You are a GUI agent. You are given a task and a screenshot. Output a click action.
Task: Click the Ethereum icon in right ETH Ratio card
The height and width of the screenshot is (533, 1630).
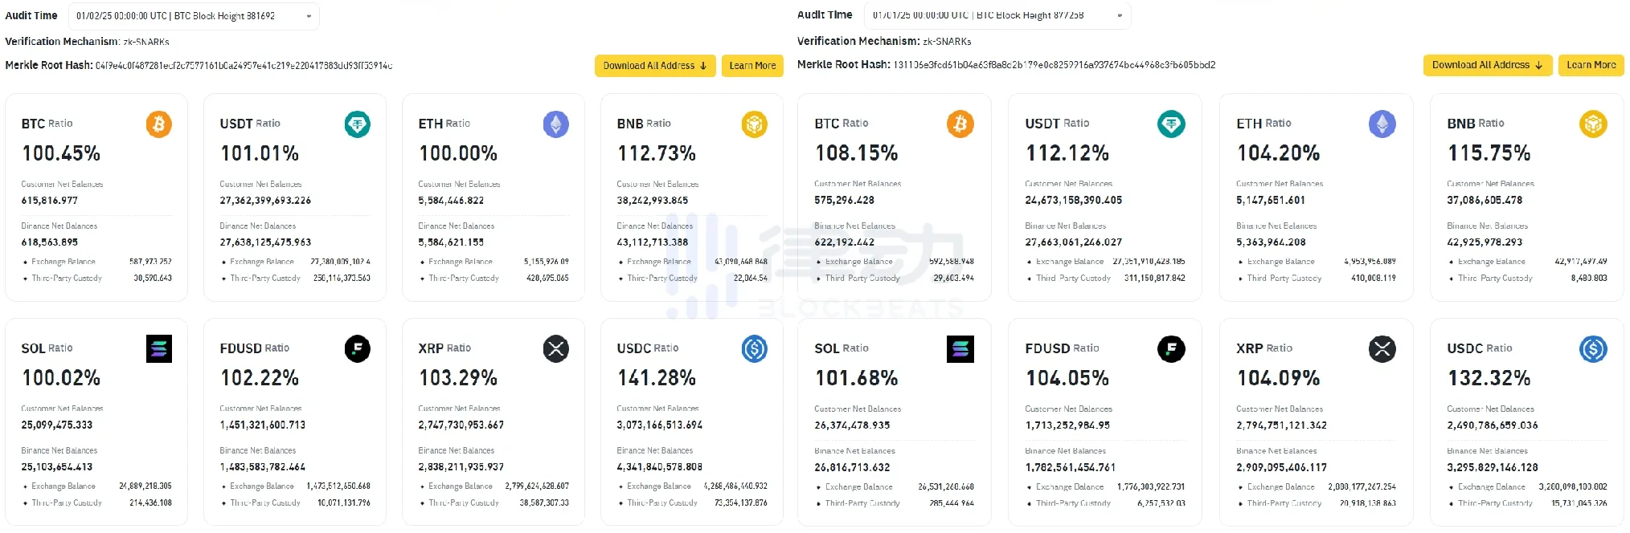pos(1382,124)
